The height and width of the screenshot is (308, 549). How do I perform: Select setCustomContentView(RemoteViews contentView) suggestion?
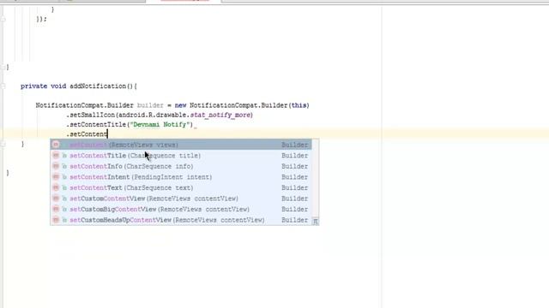[181, 198]
